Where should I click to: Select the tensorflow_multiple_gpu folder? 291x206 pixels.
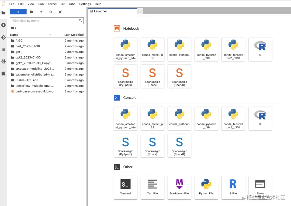click(47, 86)
